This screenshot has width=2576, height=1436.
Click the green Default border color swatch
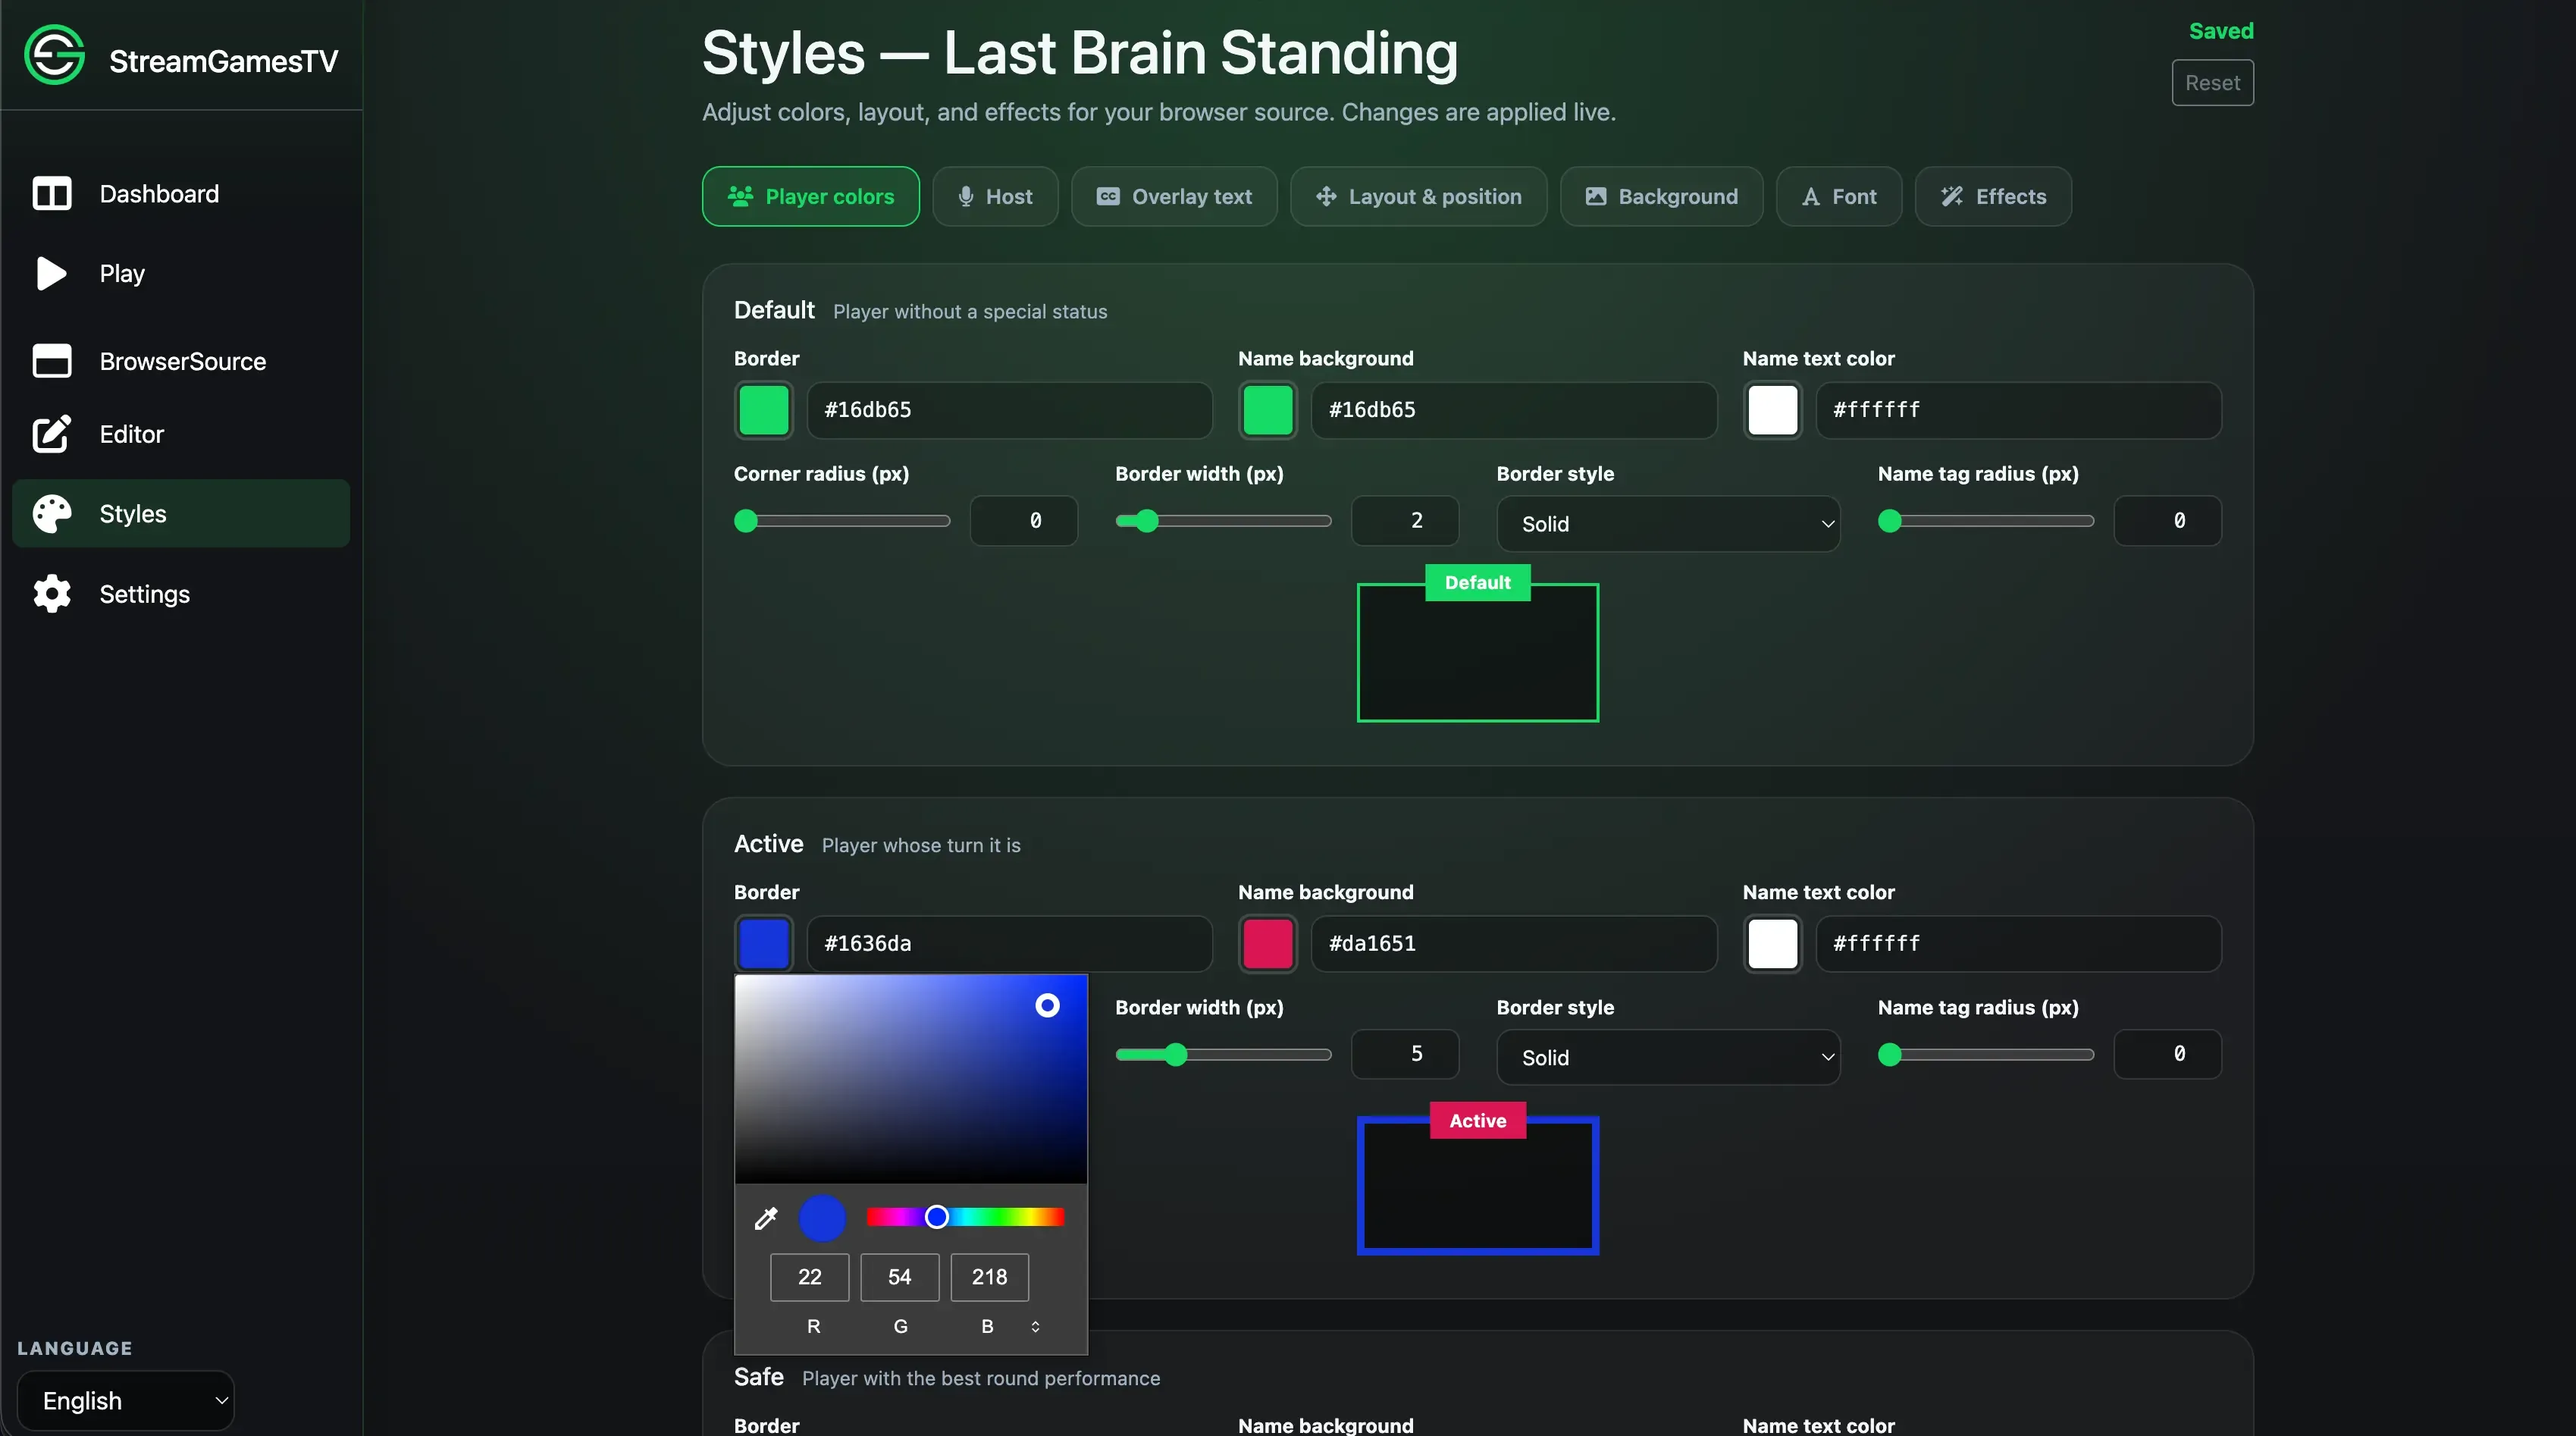763,410
